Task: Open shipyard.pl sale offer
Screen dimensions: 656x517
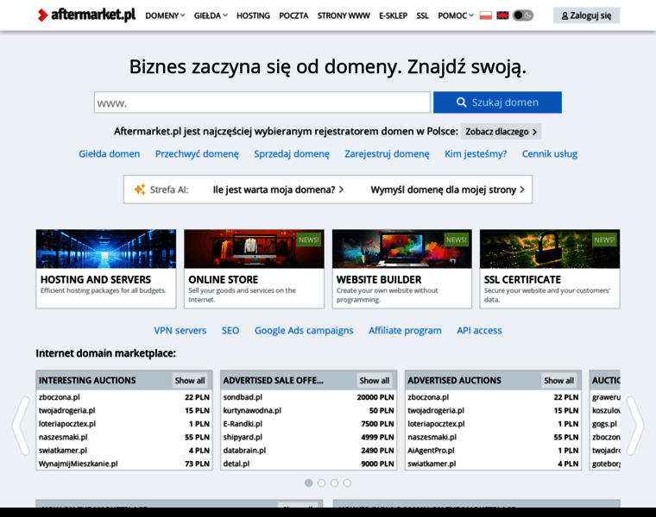Action: point(243,437)
